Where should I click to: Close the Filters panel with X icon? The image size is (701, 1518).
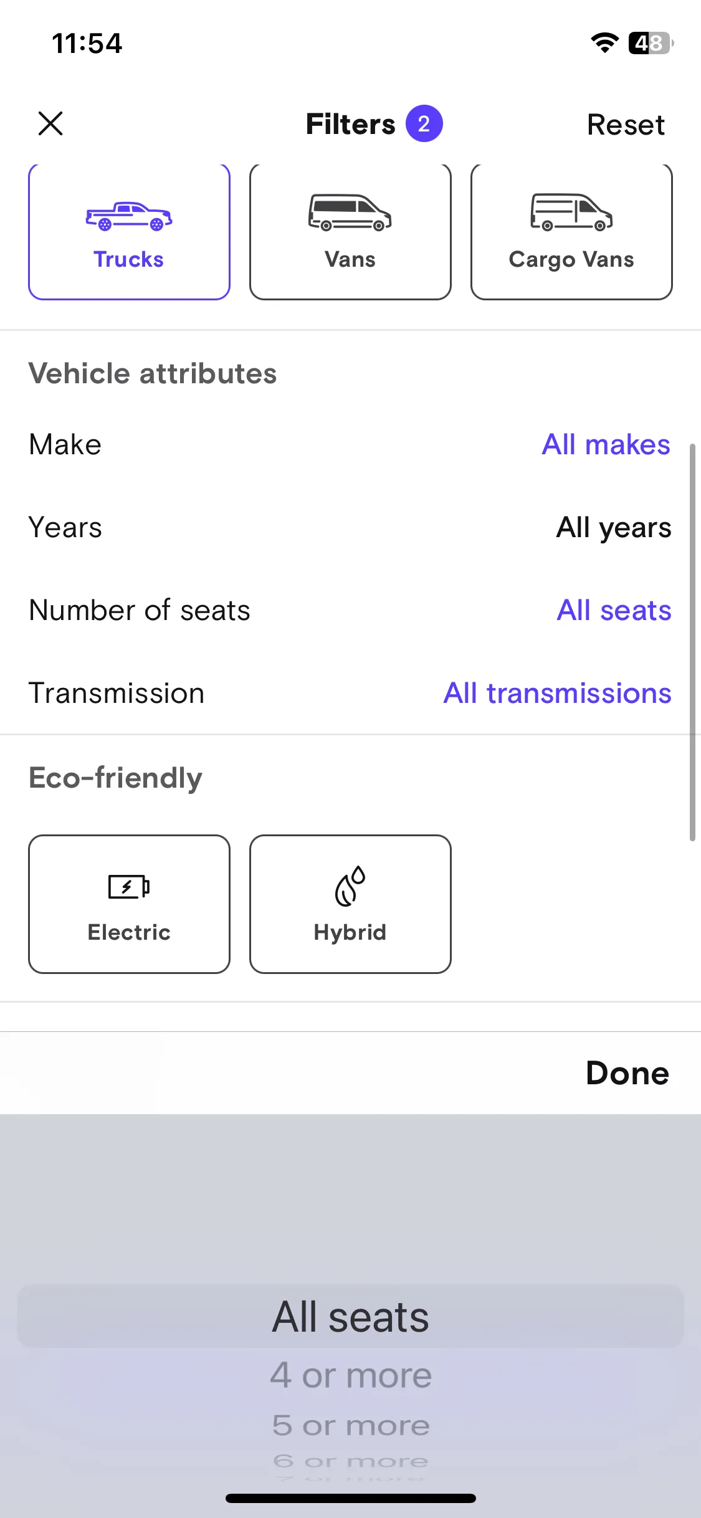[50, 123]
